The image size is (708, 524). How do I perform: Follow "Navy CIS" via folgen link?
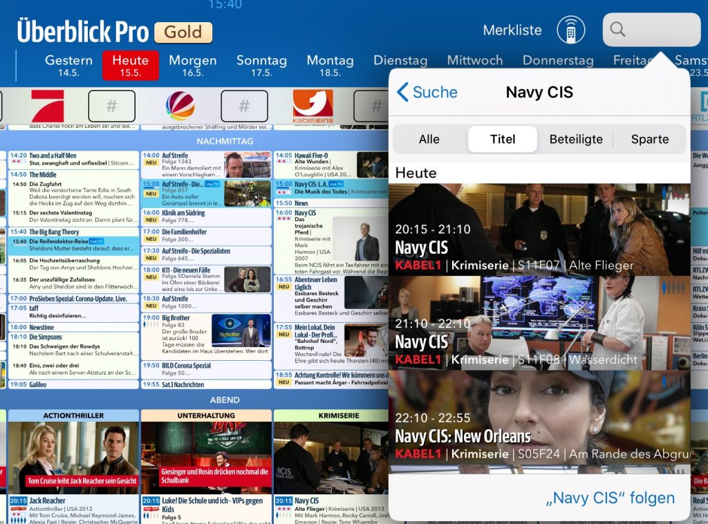(610, 498)
